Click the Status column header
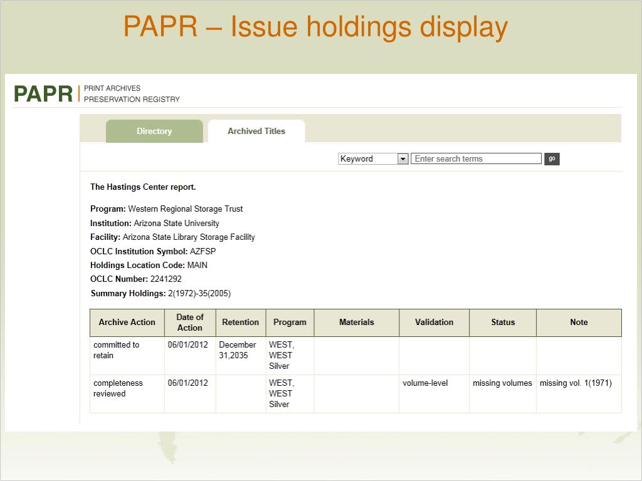Image resolution: width=642 pixels, height=481 pixels. pos(503,323)
